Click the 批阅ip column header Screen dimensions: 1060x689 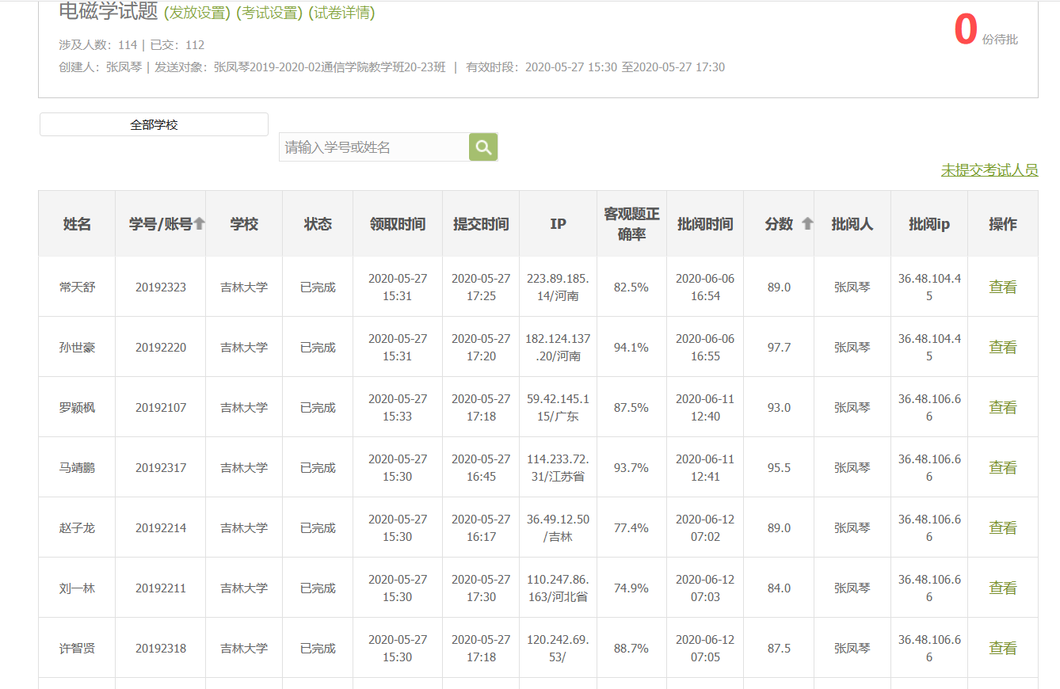(x=929, y=224)
